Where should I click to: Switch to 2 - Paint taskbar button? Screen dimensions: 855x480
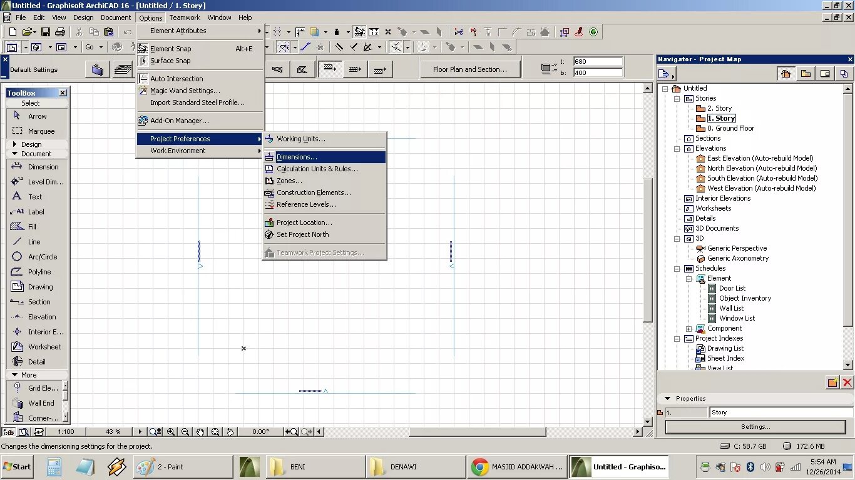(183, 467)
